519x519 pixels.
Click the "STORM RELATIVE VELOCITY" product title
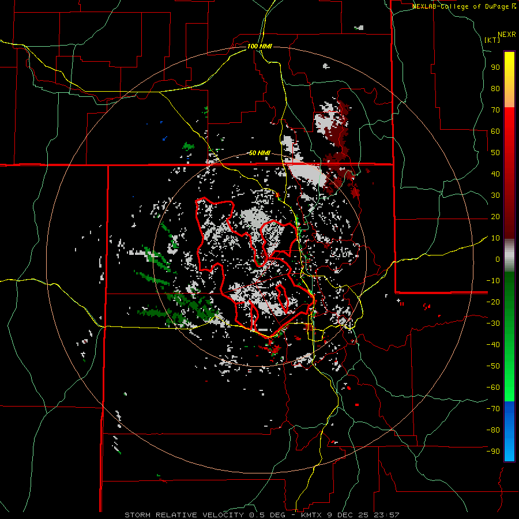coord(184,515)
